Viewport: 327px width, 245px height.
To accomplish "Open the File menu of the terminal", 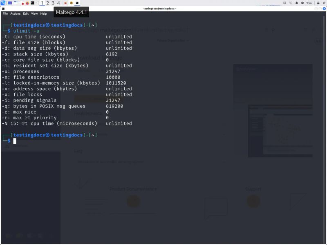I will pyautogui.click(x=5, y=13).
